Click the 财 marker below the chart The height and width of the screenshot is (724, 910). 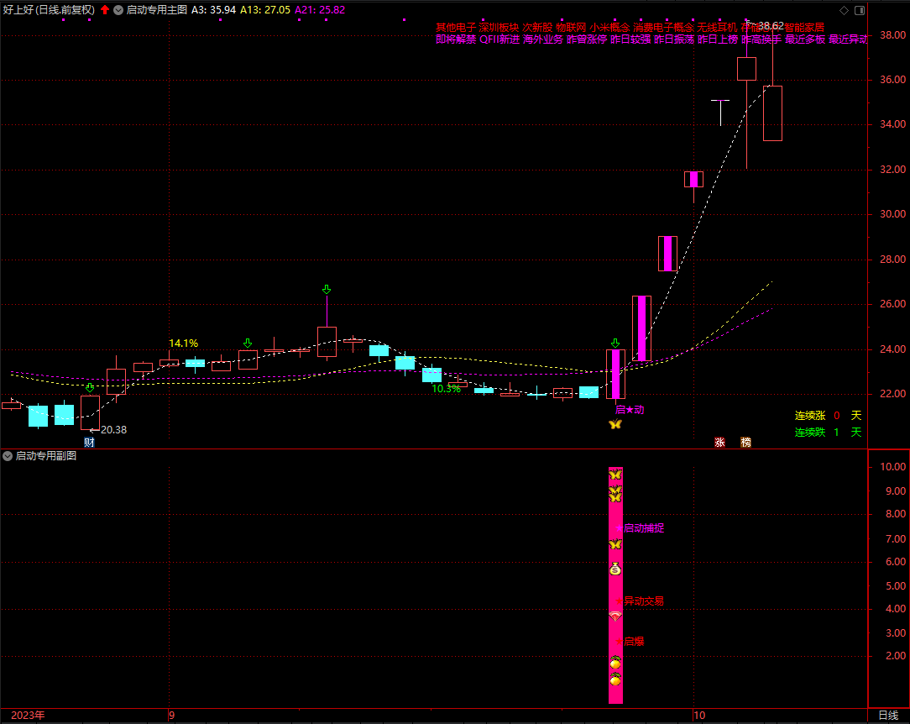click(x=89, y=443)
